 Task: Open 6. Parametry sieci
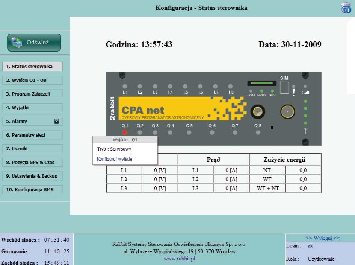[x=32, y=135]
